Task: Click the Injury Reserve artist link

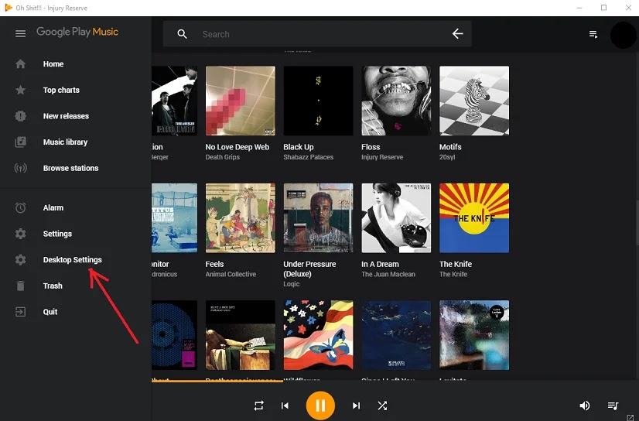Action: 382,157
